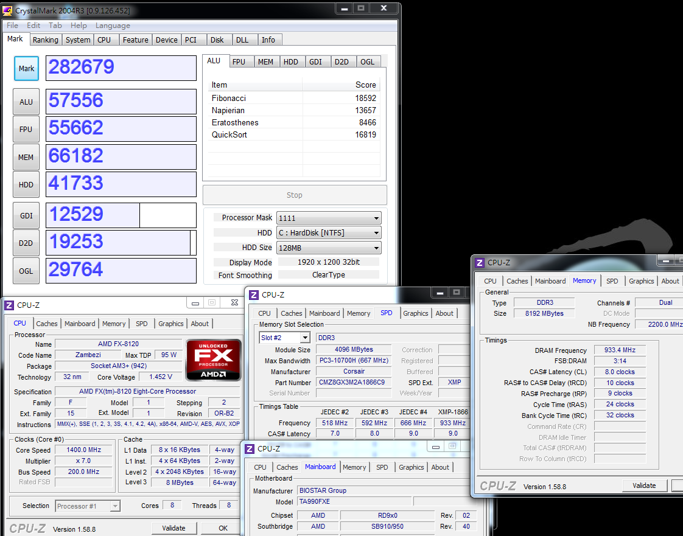Open the Language menu in CrystalMark
This screenshot has height=536, width=683.
click(113, 26)
